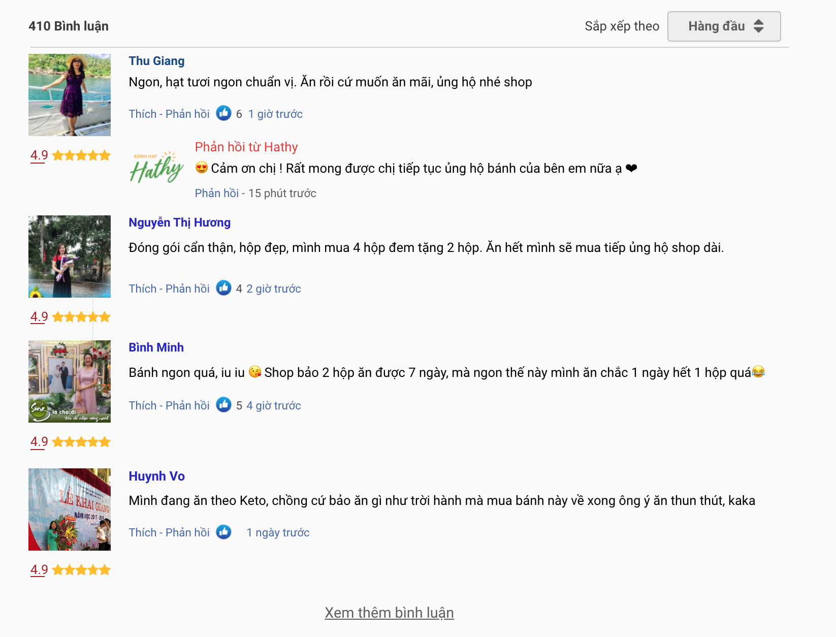
Task: Open Nguyễn Thị Hương's profile name link
Action: point(179,222)
